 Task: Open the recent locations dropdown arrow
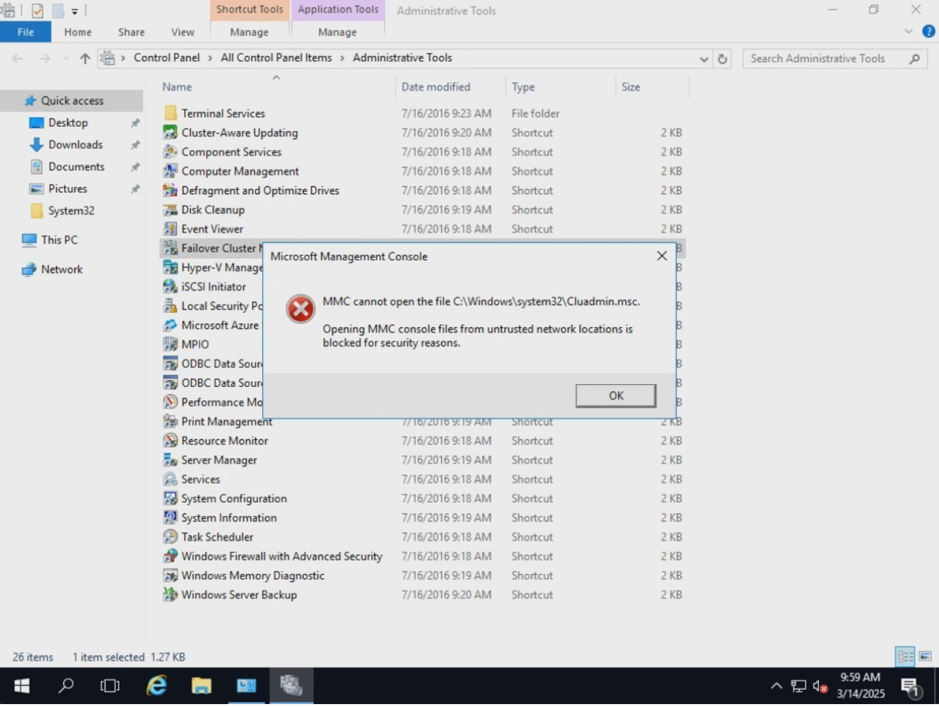[66, 59]
